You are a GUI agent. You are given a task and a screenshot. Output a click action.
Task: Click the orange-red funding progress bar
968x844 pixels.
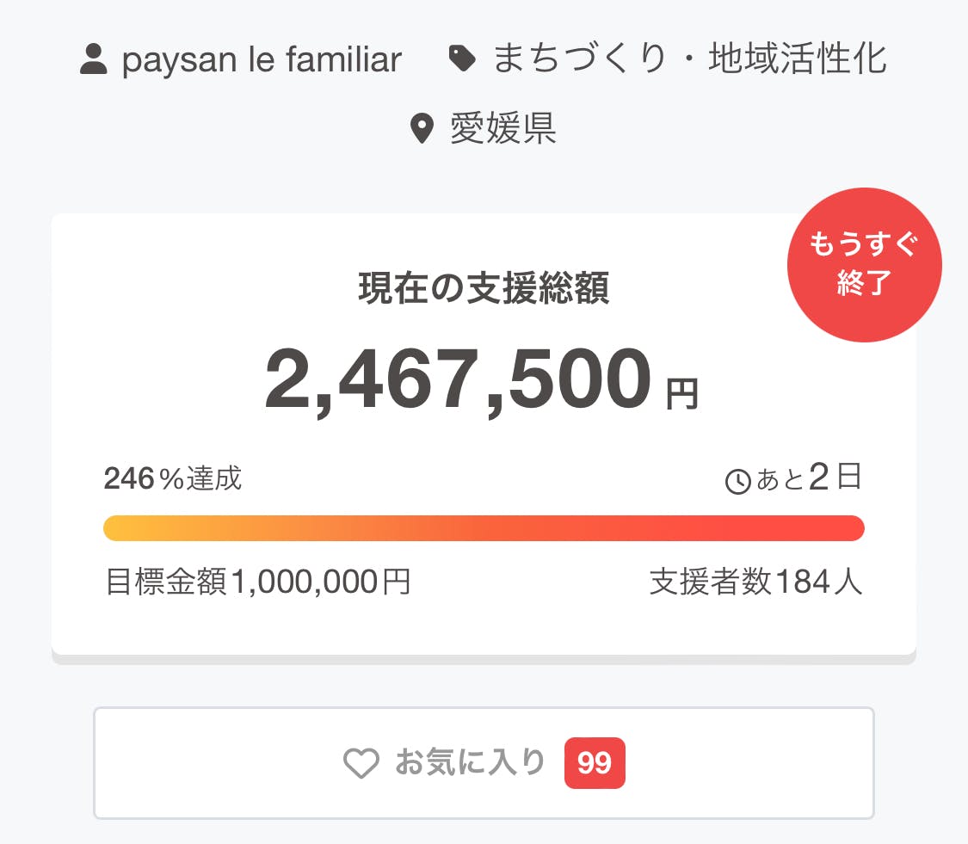tap(484, 528)
